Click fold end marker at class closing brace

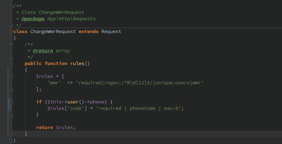[11, 140]
